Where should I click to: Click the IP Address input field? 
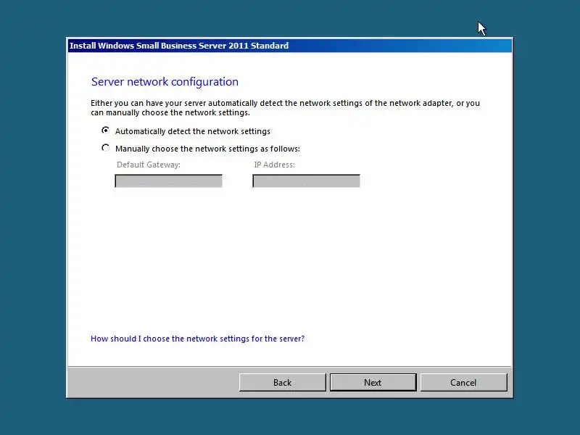[x=306, y=181]
